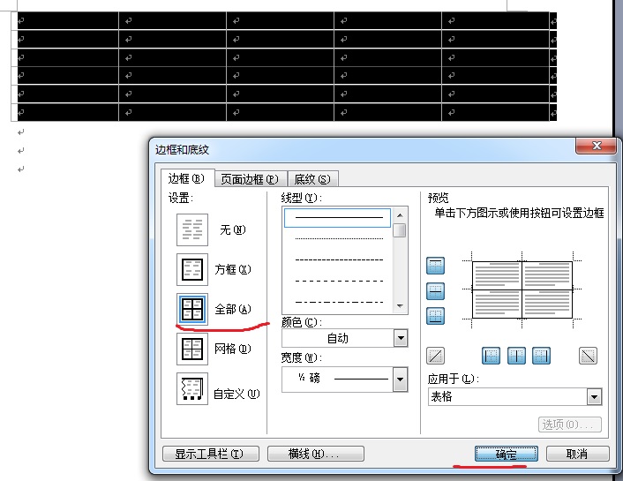Select the Grid (网格) border setting icon
This screenshot has width=623, height=481.
(x=192, y=349)
